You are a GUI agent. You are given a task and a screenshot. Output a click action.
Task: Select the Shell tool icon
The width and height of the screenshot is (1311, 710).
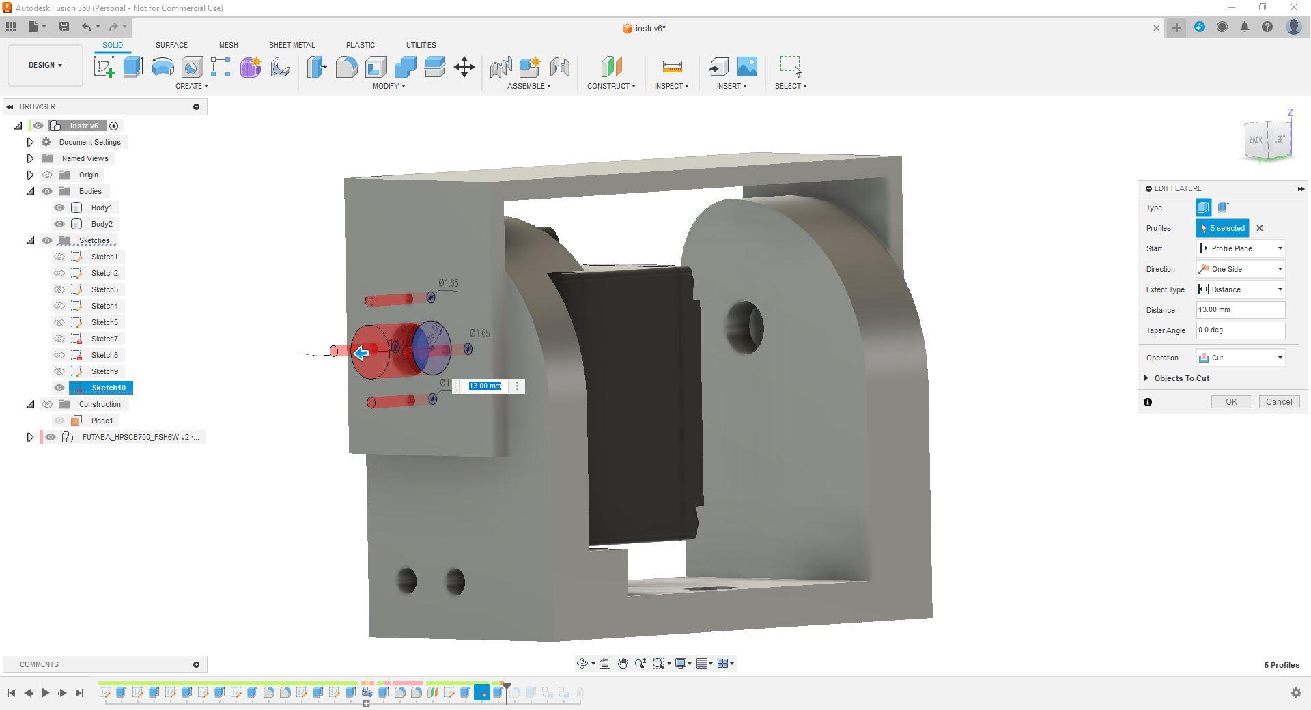(376, 67)
